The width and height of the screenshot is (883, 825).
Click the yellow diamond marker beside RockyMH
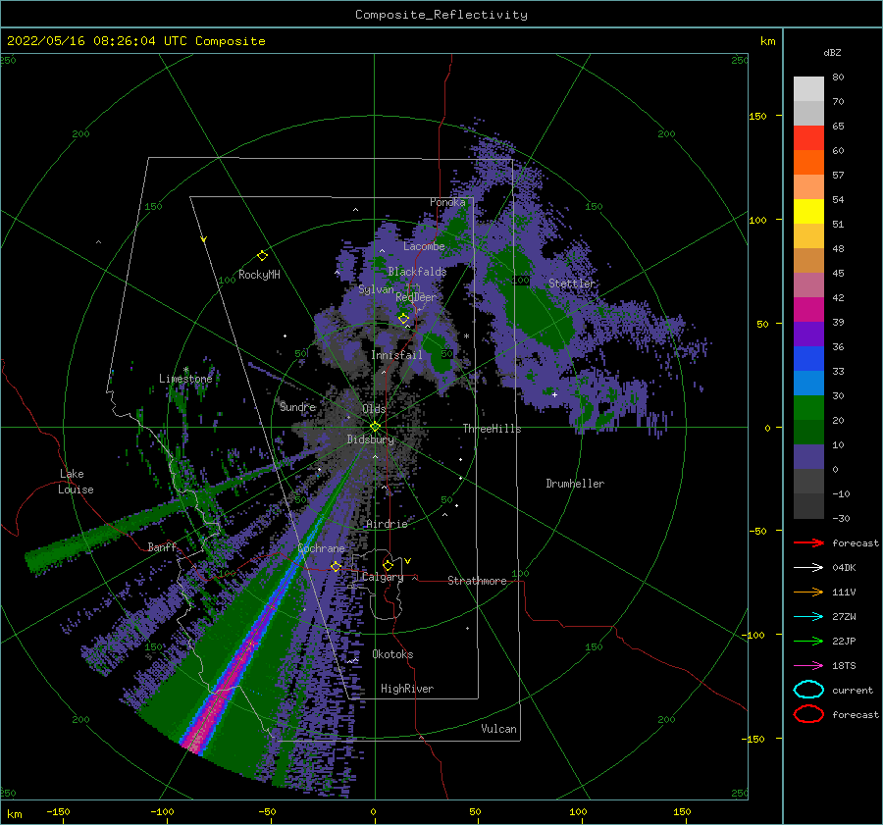click(x=262, y=256)
